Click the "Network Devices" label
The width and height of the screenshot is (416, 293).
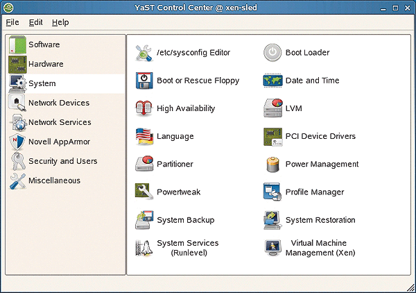(59, 103)
